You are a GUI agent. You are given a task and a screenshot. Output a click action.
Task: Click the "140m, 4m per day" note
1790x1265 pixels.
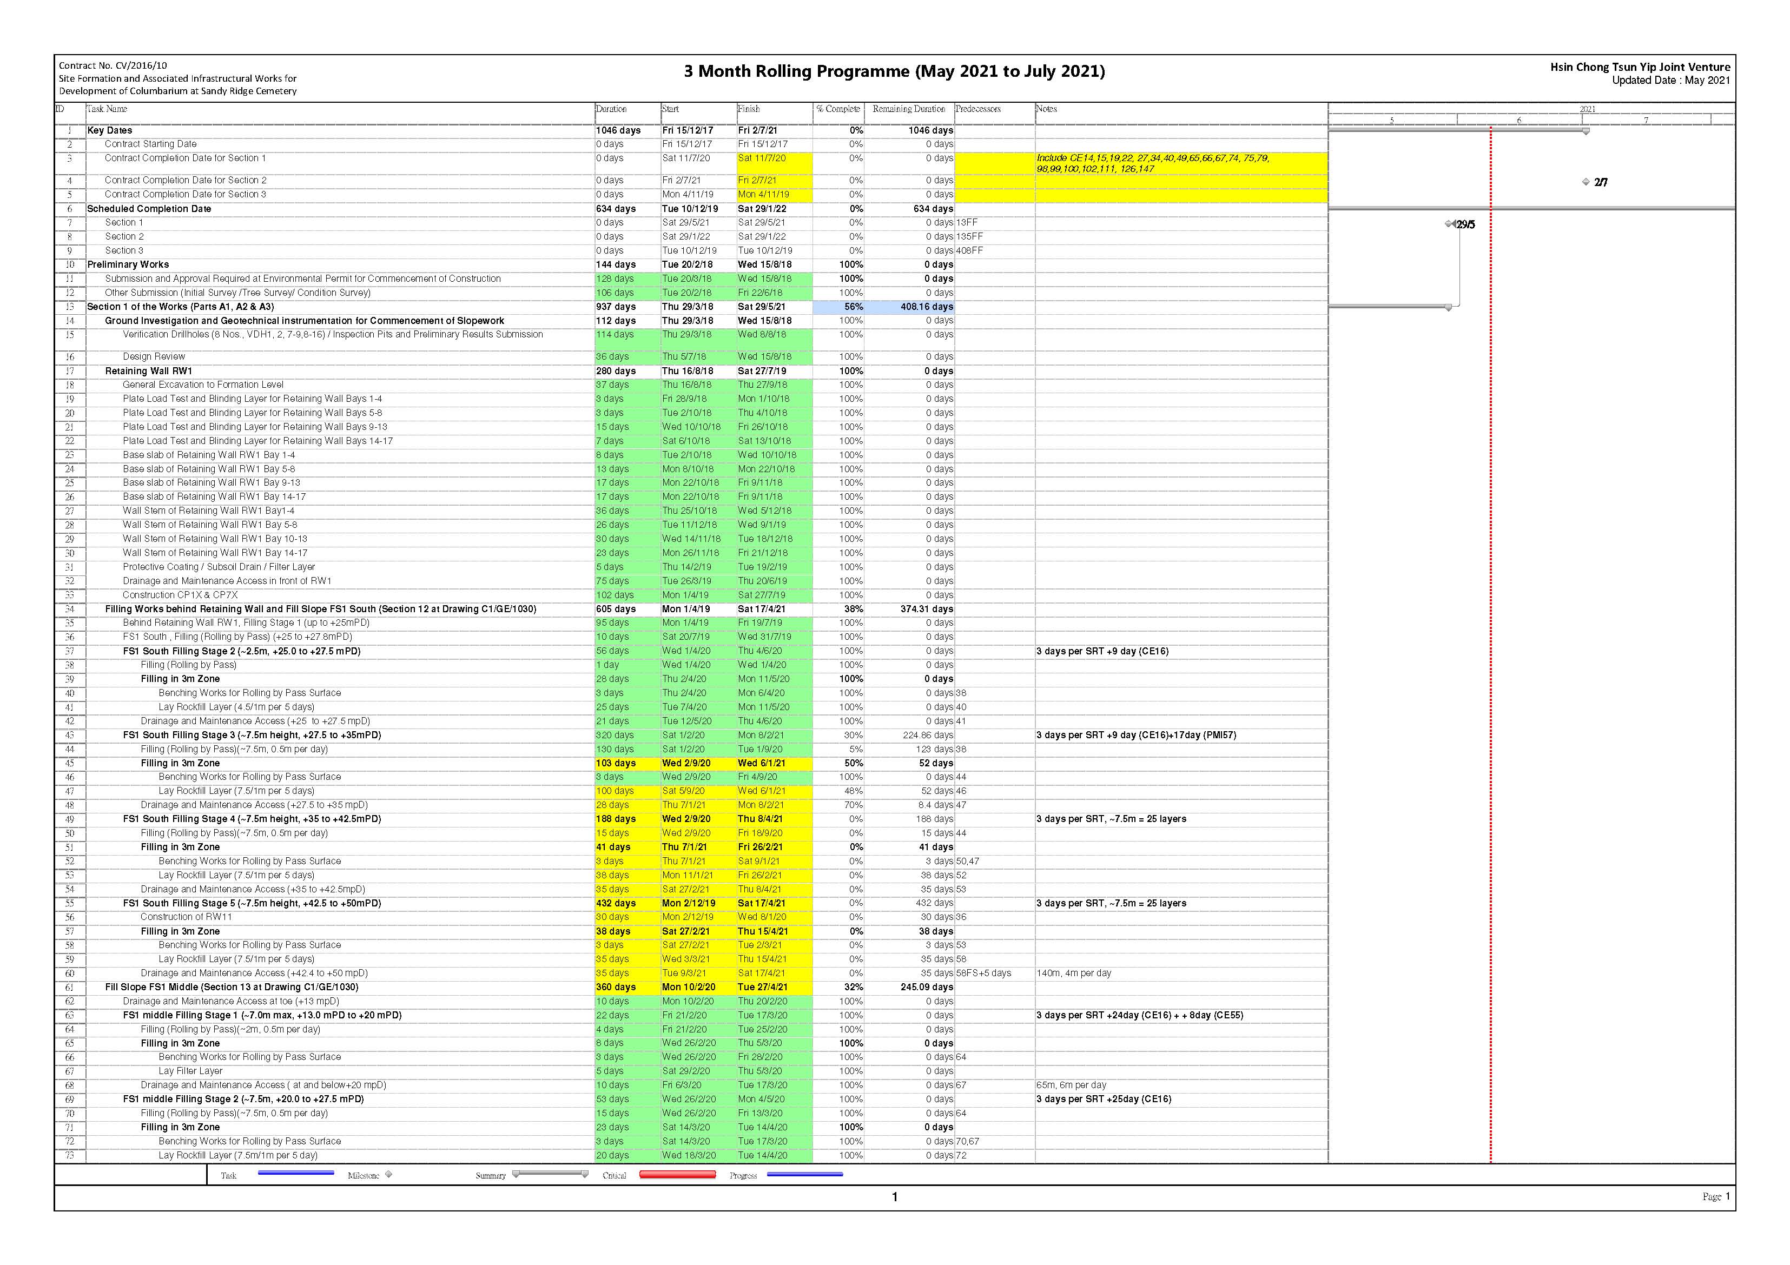pos(1074,973)
